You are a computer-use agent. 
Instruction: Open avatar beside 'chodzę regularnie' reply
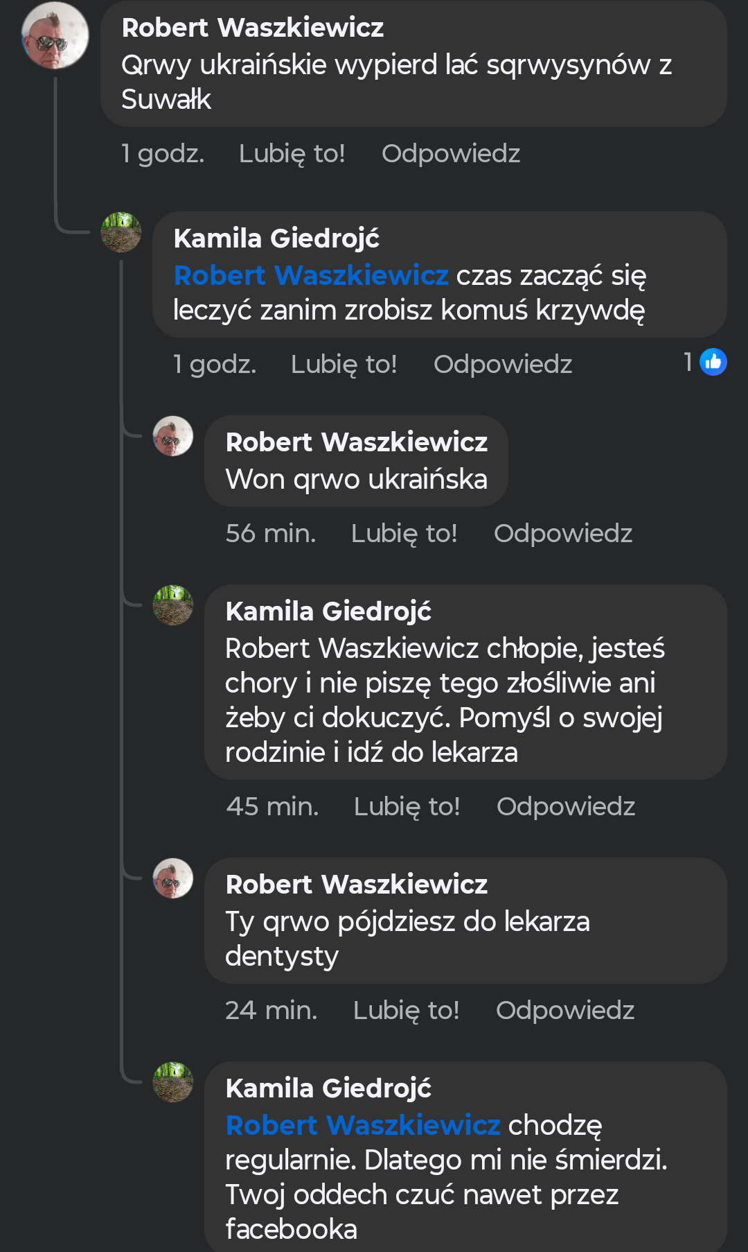tap(173, 1082)
